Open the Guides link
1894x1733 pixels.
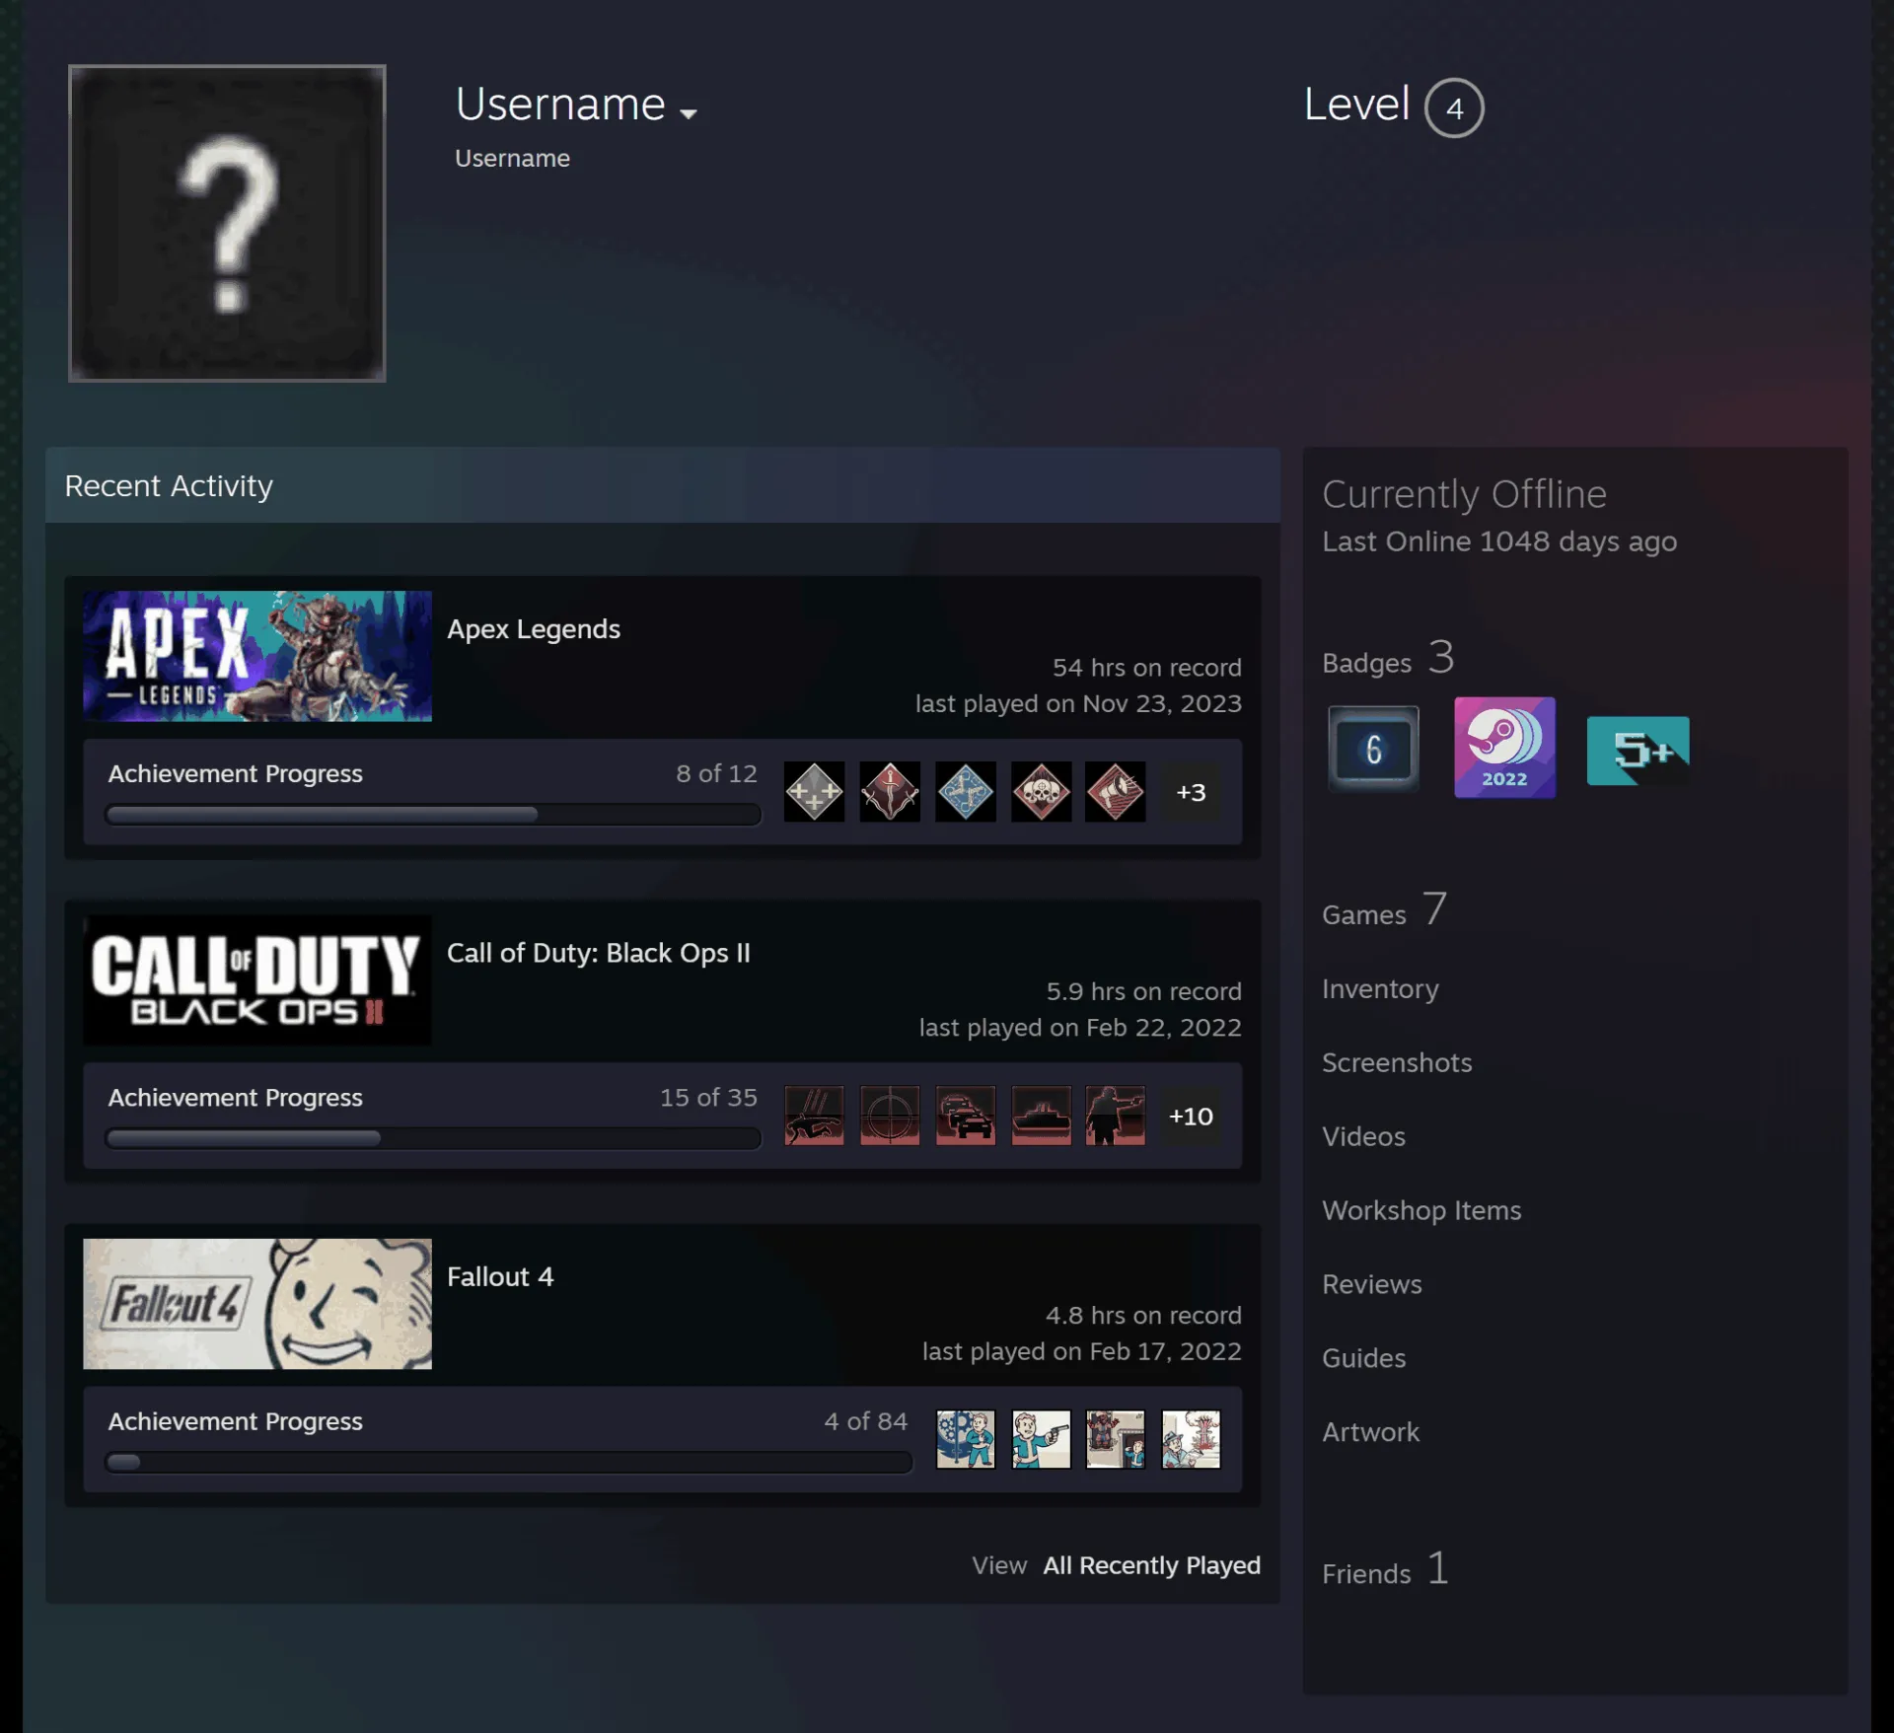pyautogui.click(x=1363, y=1358)
